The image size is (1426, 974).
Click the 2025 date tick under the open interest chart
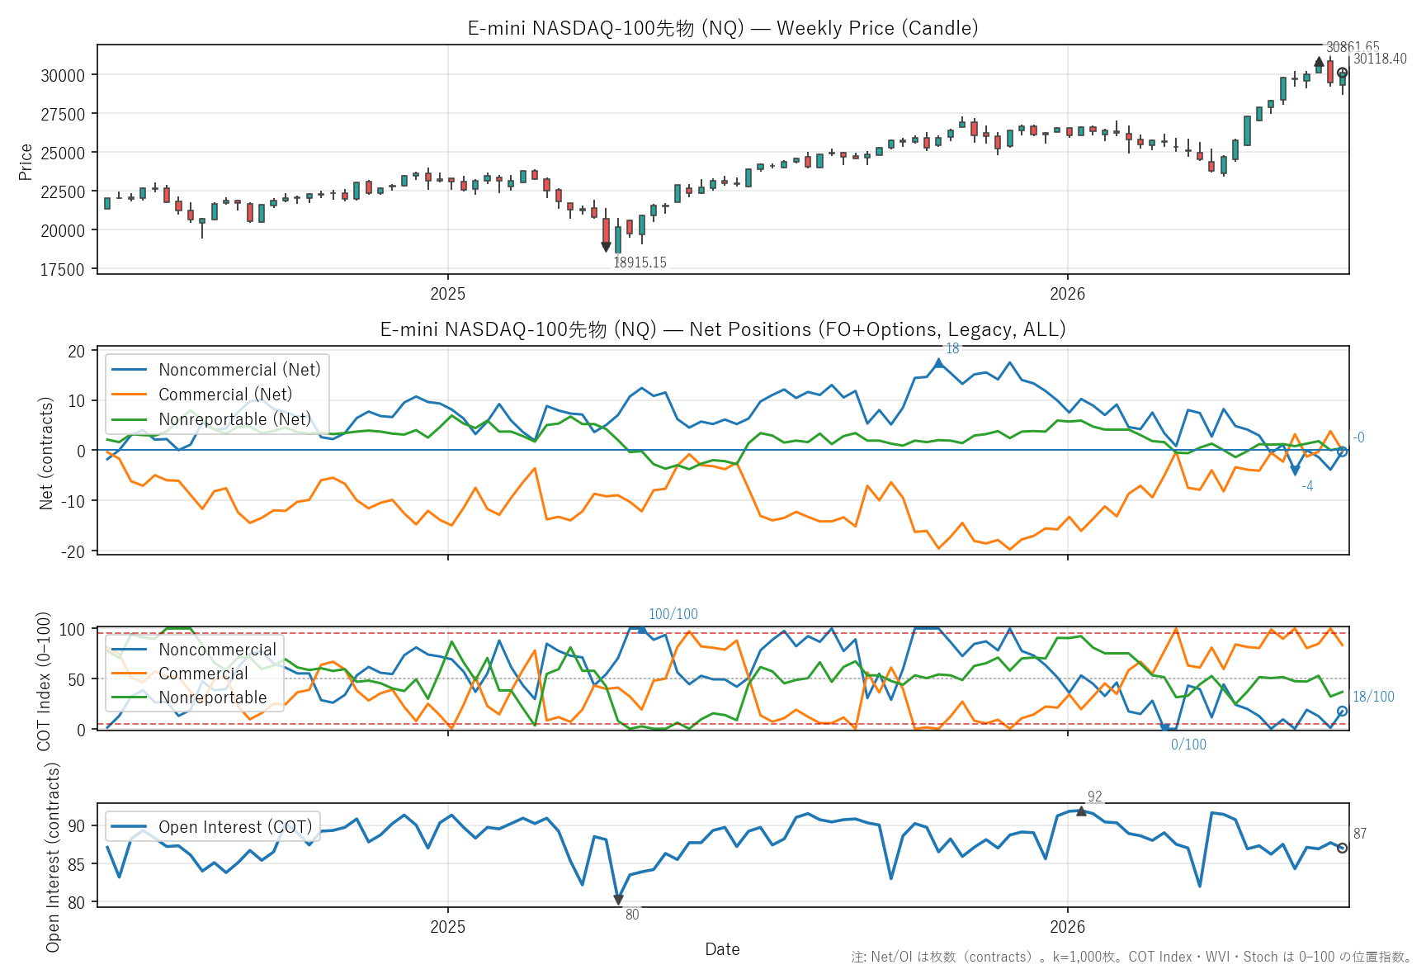[x=448, y=927]
